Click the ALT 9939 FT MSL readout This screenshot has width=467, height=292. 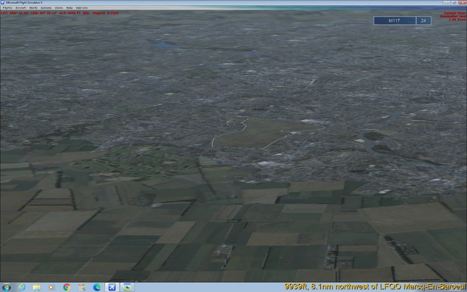coord(74,13)
